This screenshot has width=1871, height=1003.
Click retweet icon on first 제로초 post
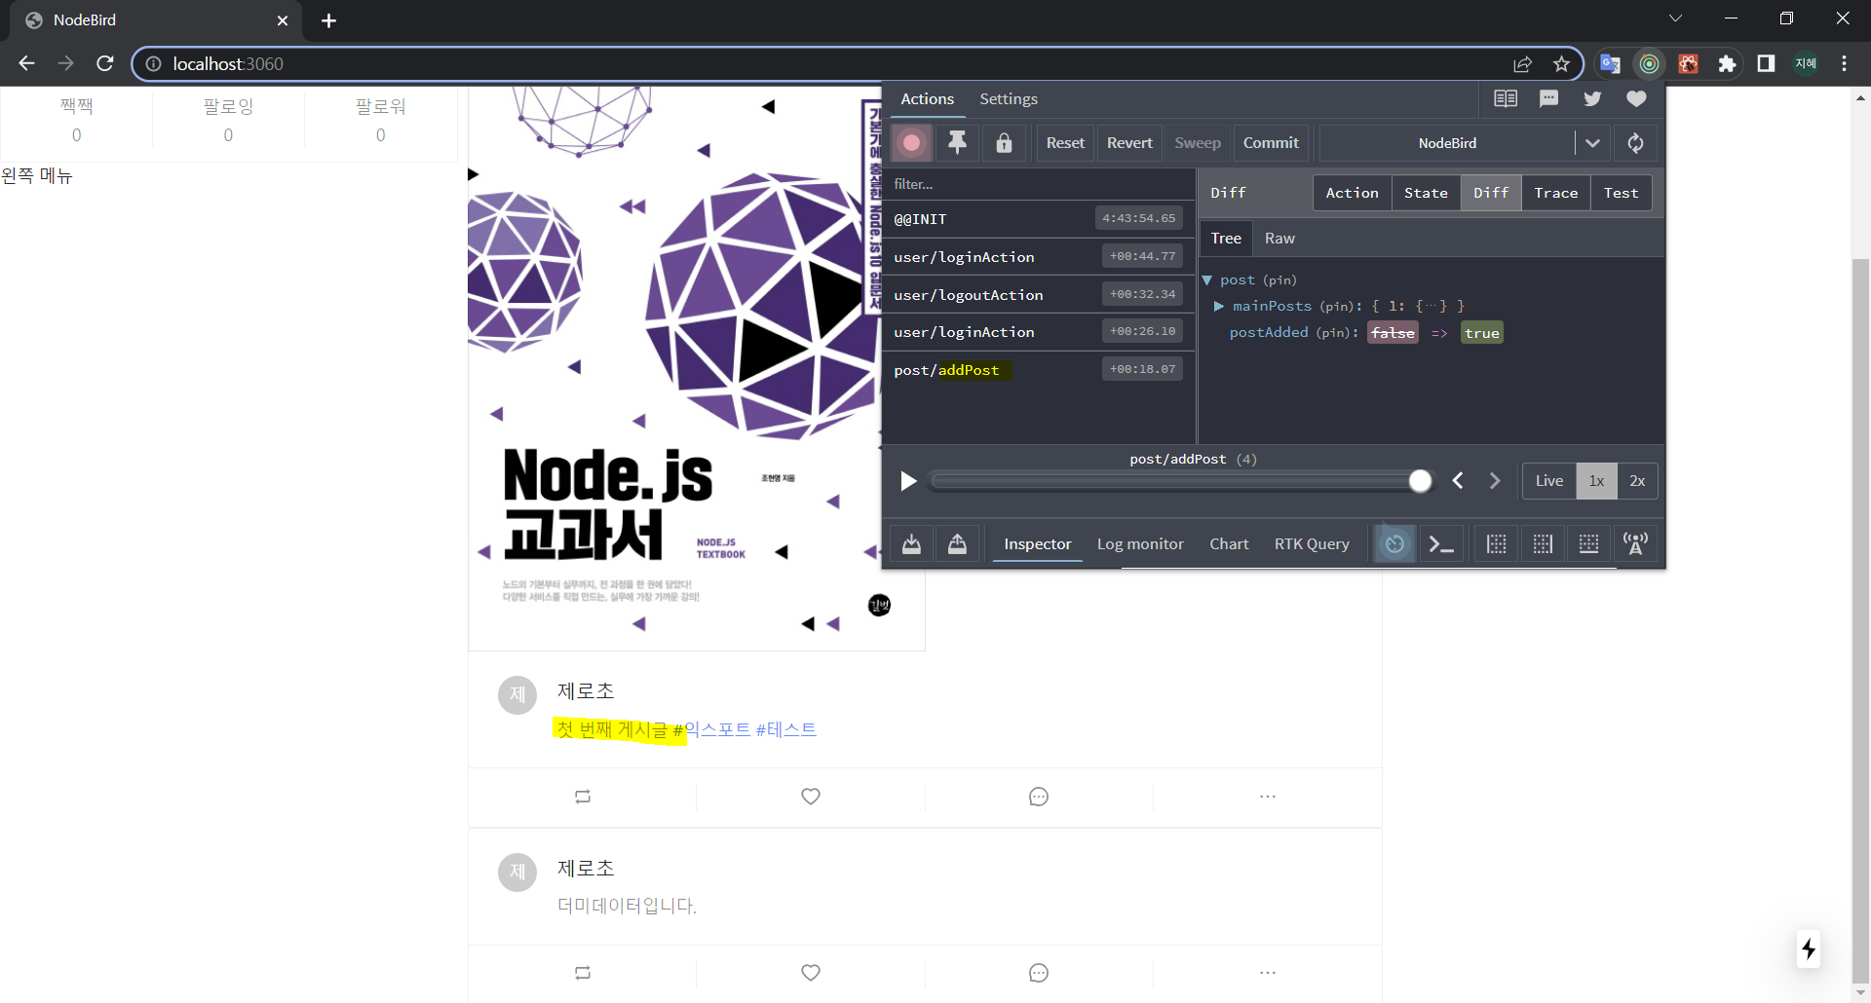click(x=583, y=797)
